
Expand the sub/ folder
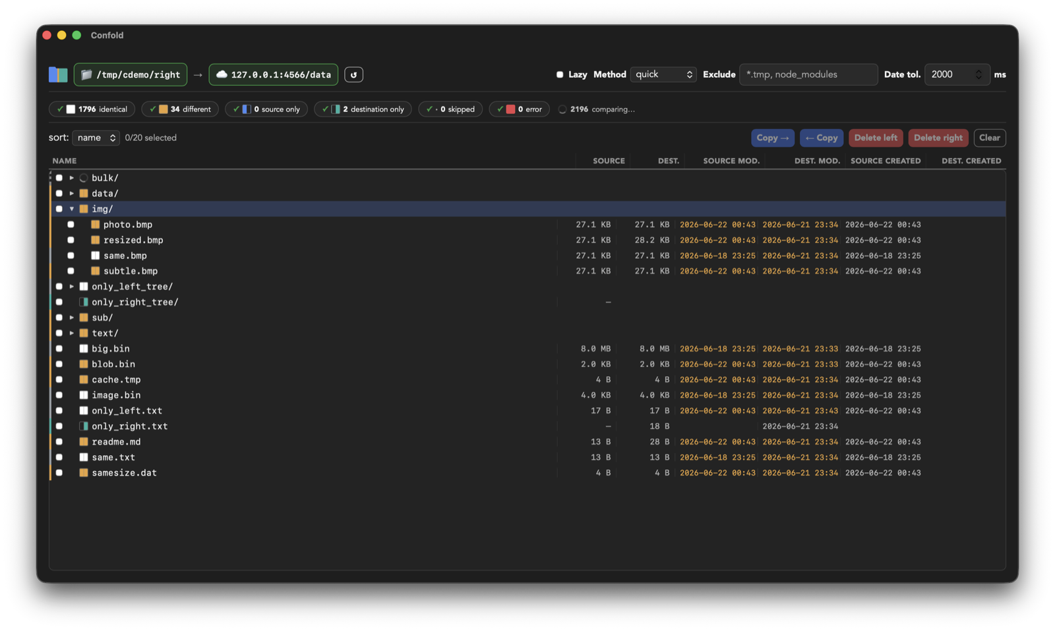point(72,317)
